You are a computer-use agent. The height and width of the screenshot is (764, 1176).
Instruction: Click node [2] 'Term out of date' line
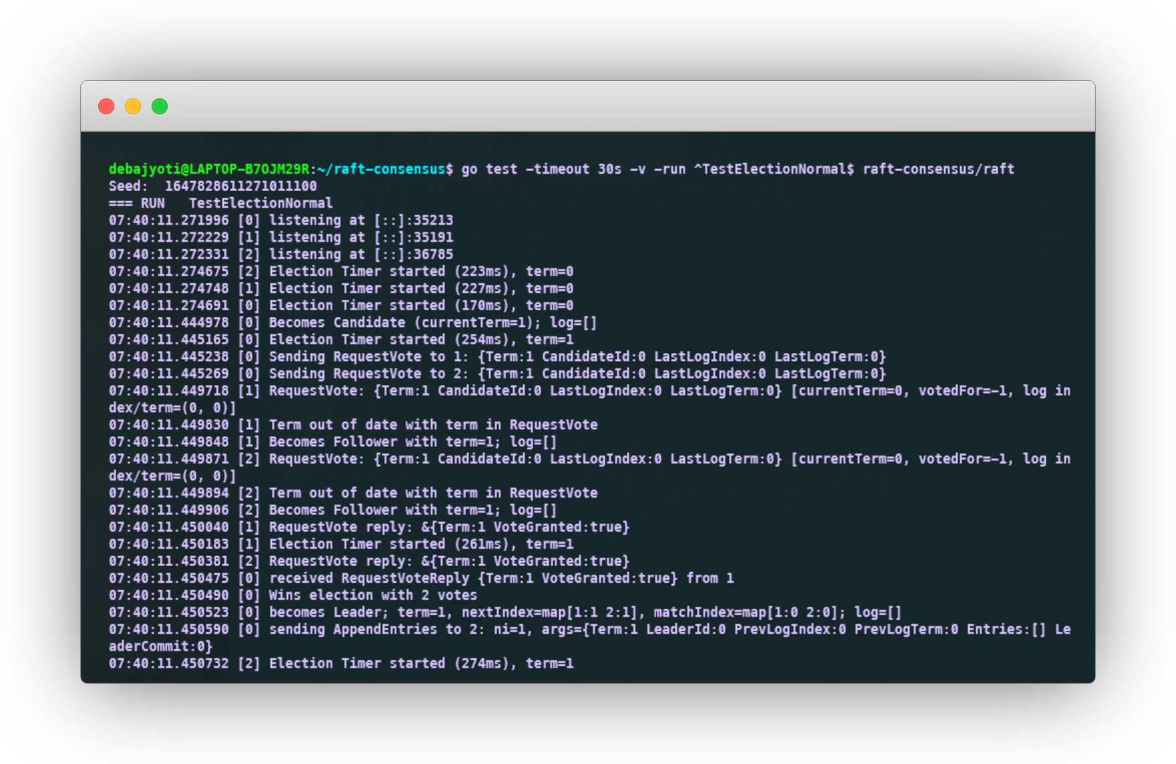353,493
